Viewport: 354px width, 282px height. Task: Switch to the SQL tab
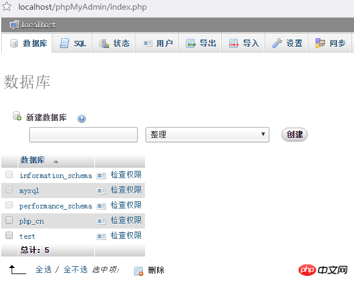coord(72,43)
